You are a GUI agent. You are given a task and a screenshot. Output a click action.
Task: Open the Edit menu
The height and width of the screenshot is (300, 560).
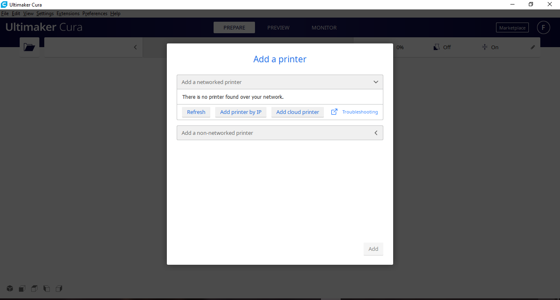(16, 14)
